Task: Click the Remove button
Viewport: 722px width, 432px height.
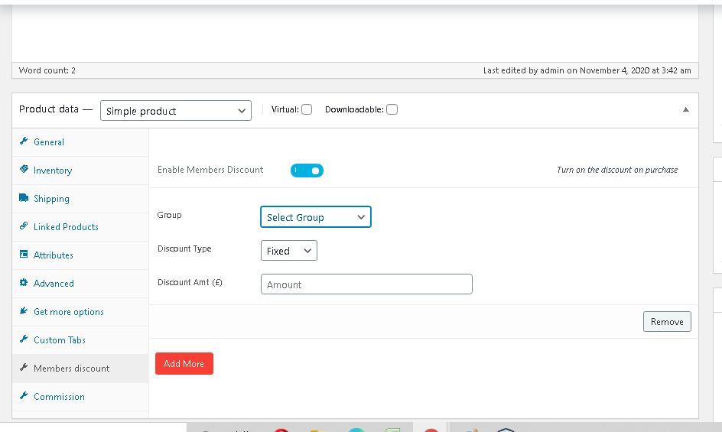Action: click(x=666, y=322)
